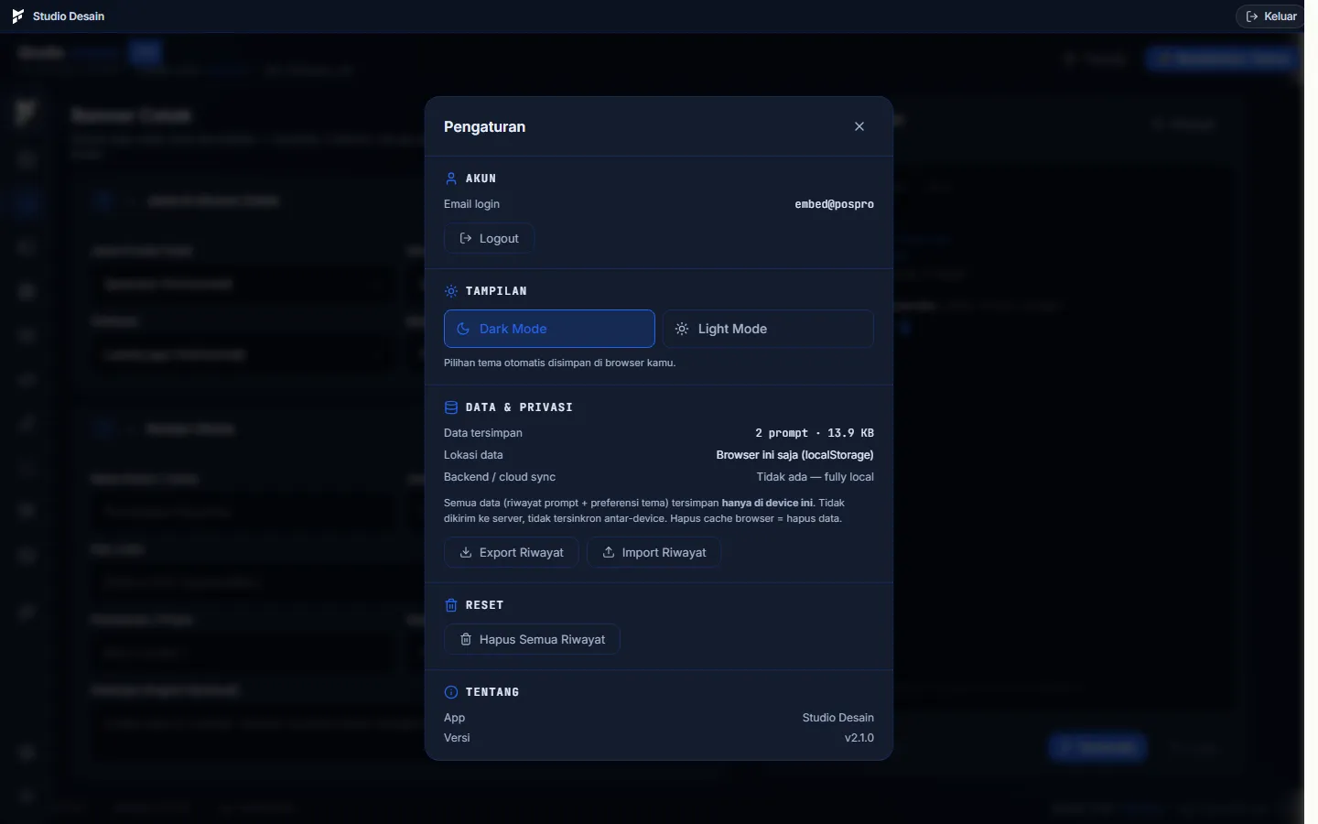The height and width of the screenshot is (824, 1318).
Task: Switch to Light Mode theme
Action: coord(768,329)
